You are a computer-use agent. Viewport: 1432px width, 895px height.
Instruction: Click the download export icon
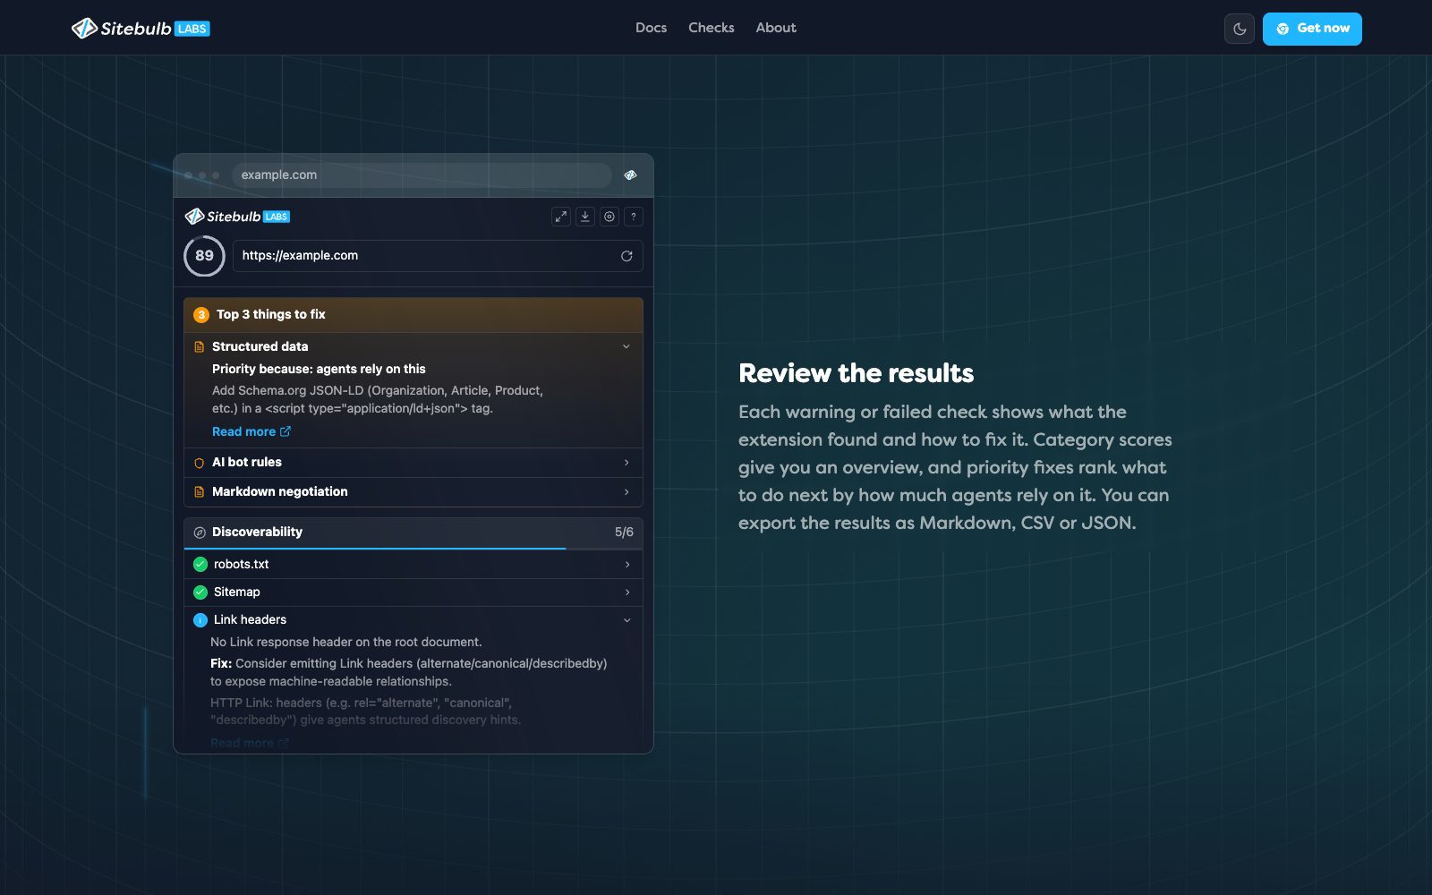click(x=585, y=217)
